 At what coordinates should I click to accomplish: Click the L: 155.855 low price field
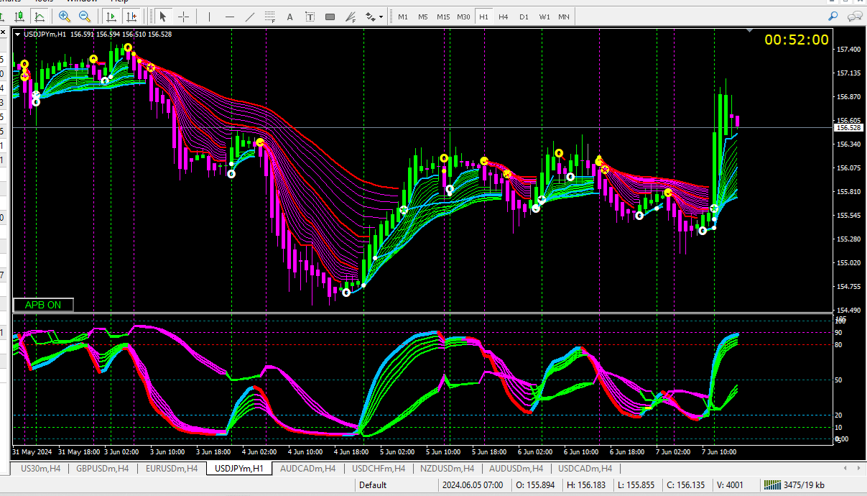point(635,485)
